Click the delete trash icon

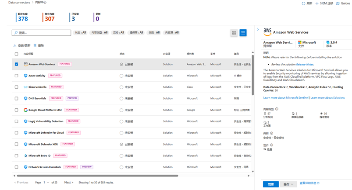coord(35,45)
